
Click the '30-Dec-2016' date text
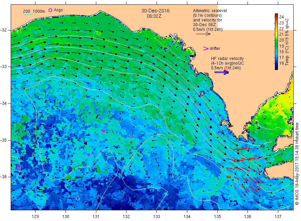(156, 11)
